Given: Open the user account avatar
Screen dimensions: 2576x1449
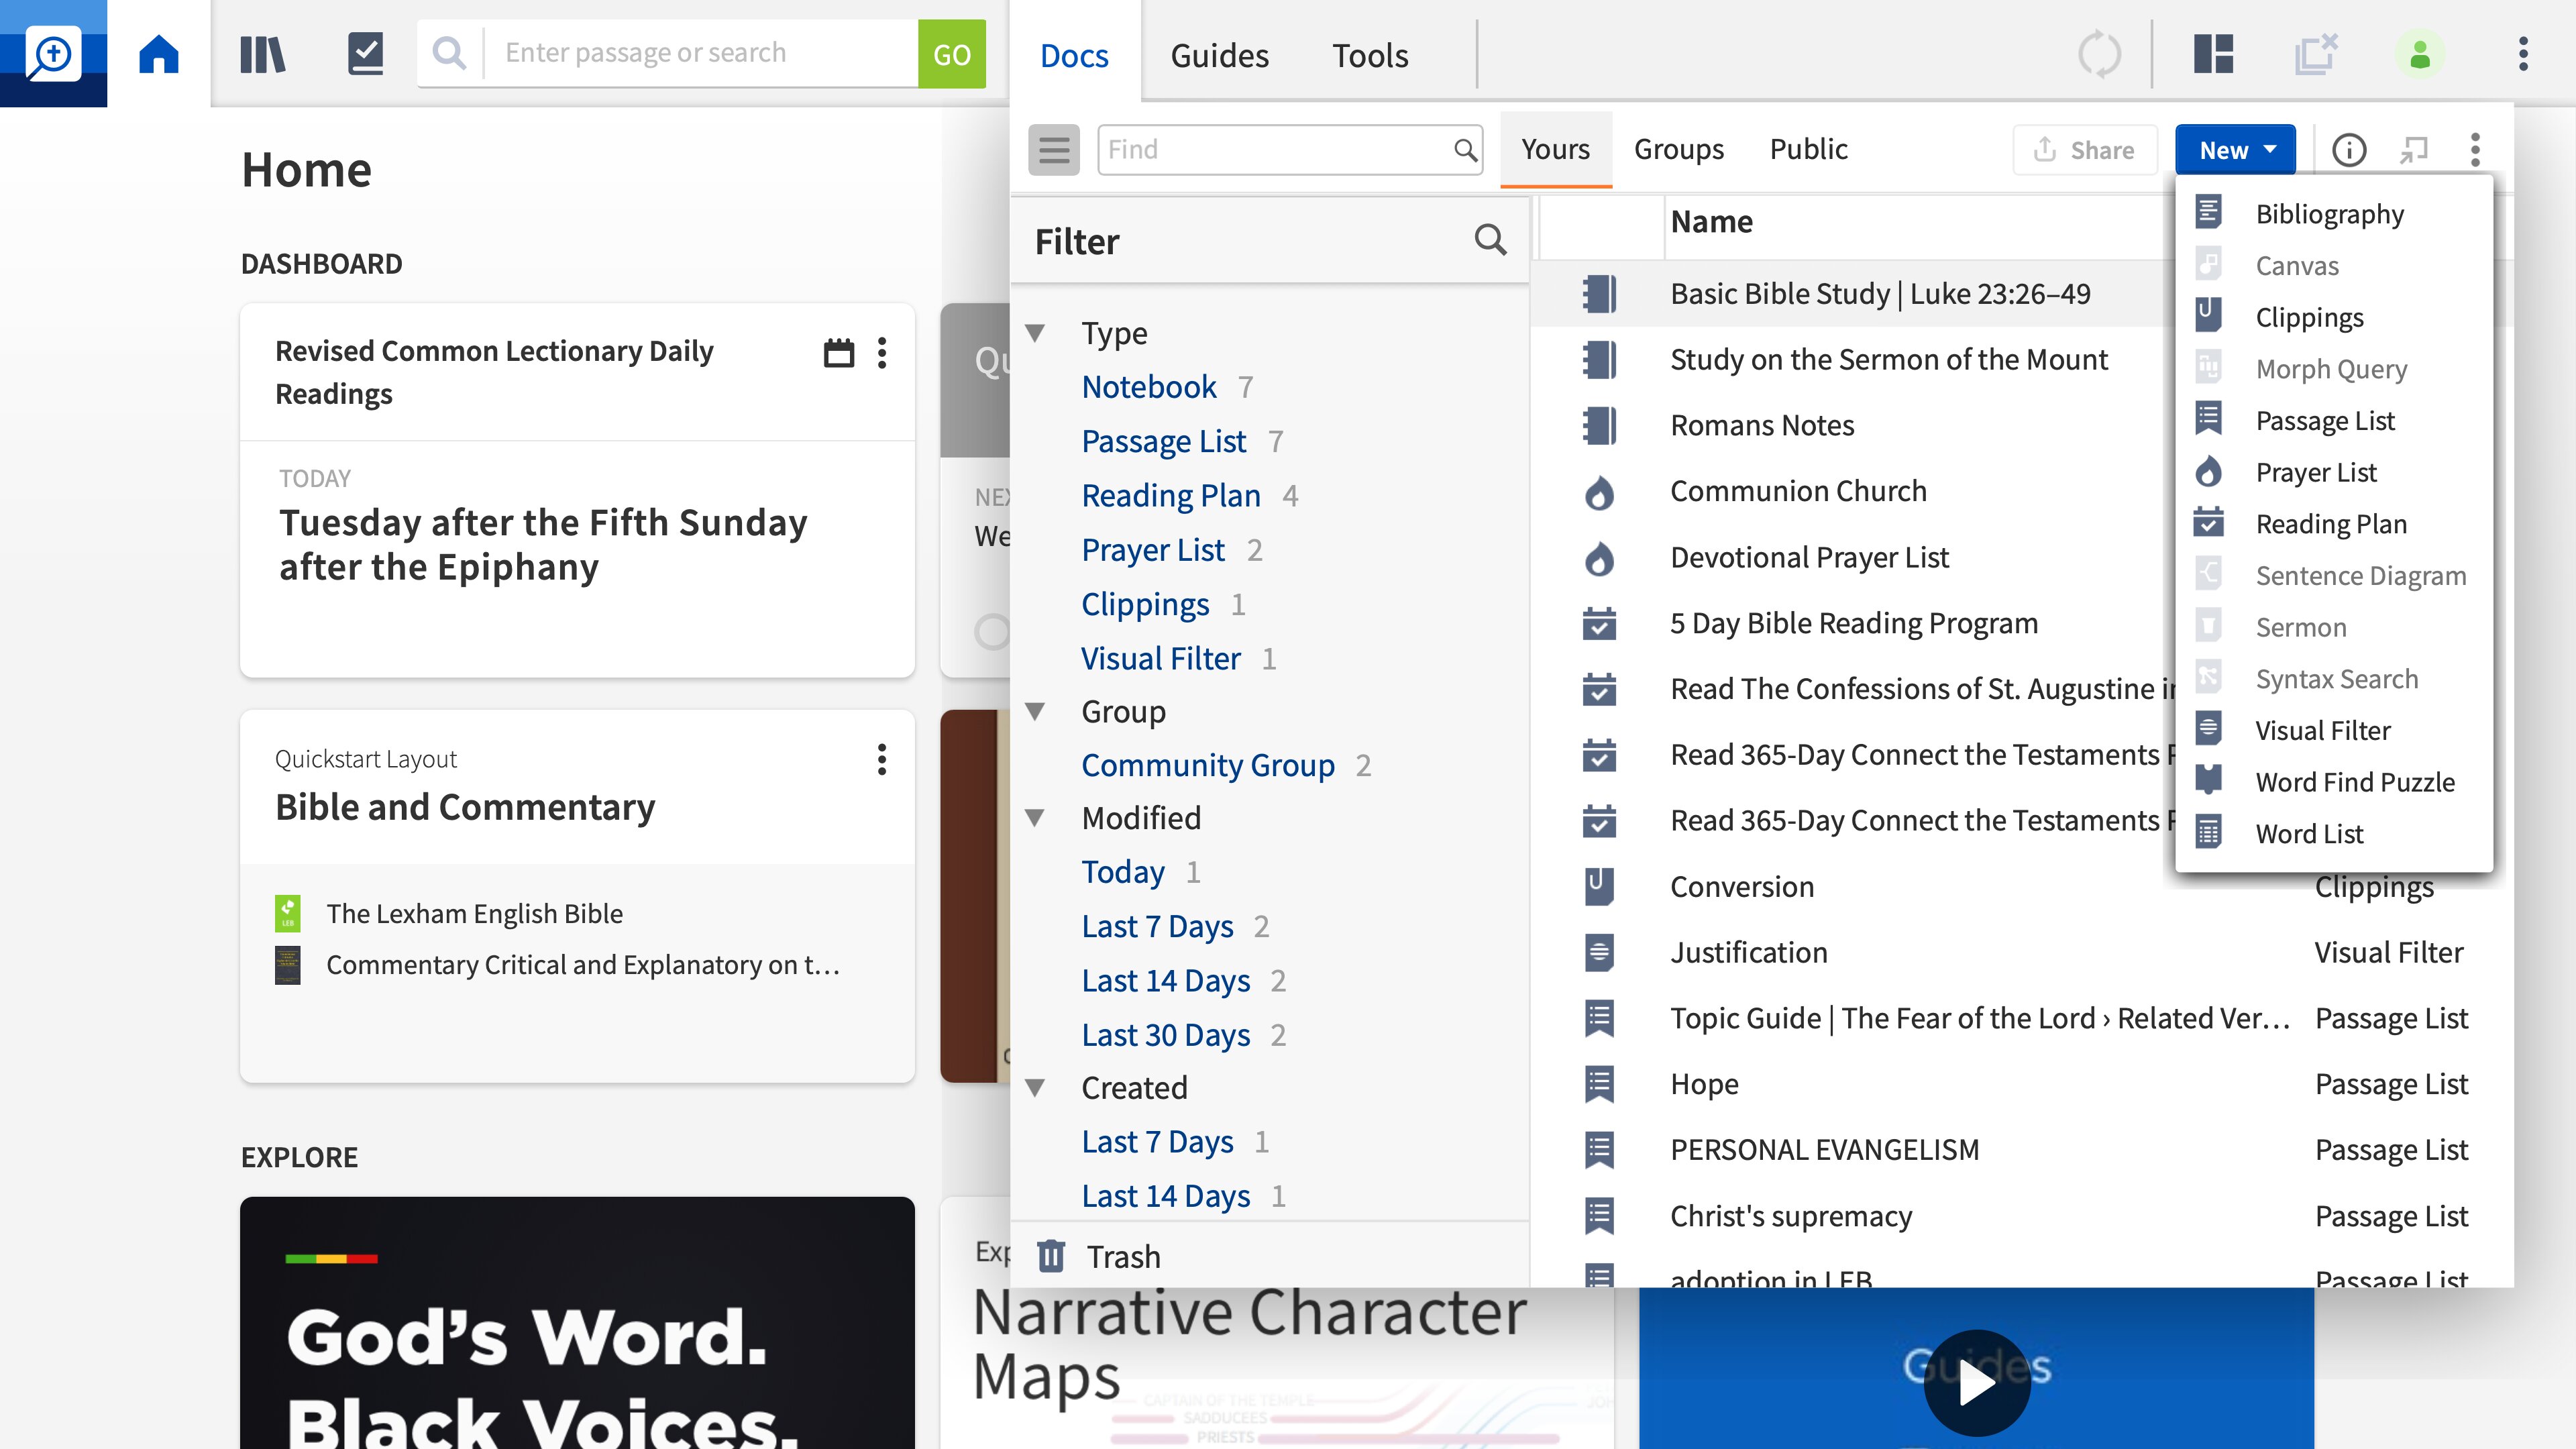Looking at the screenshot, I should coord(2419,54).
